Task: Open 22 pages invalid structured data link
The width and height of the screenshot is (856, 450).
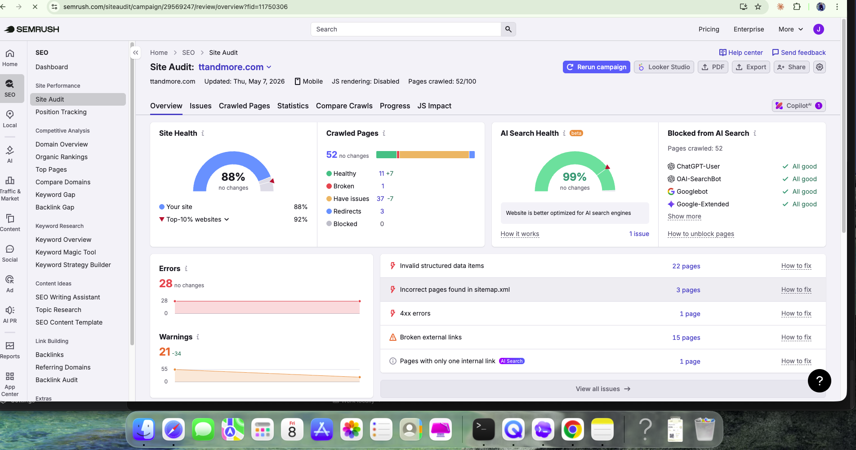Action: tap(686, 266)
